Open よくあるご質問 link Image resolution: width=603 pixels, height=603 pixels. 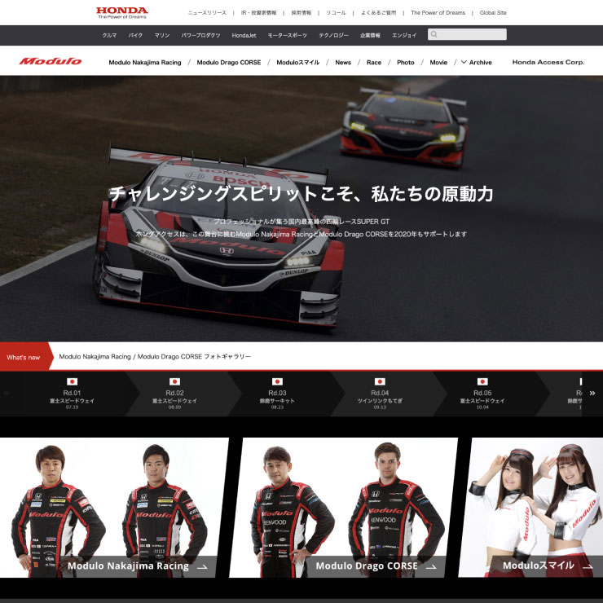click(x=378, y=13)
